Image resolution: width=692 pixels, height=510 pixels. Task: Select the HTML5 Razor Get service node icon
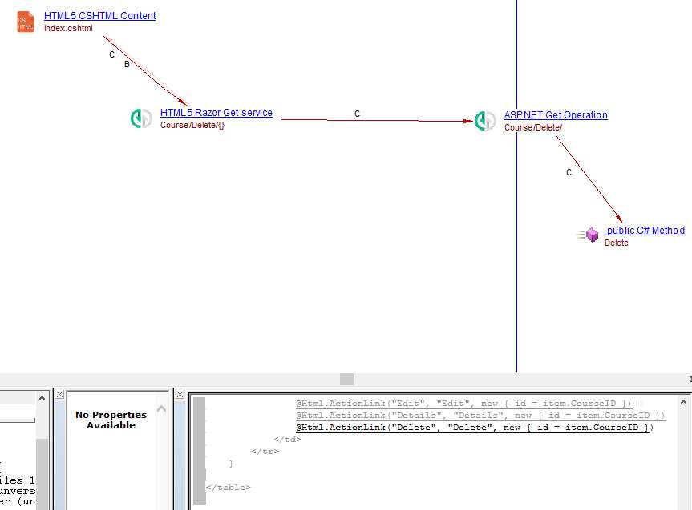point(141,118)
